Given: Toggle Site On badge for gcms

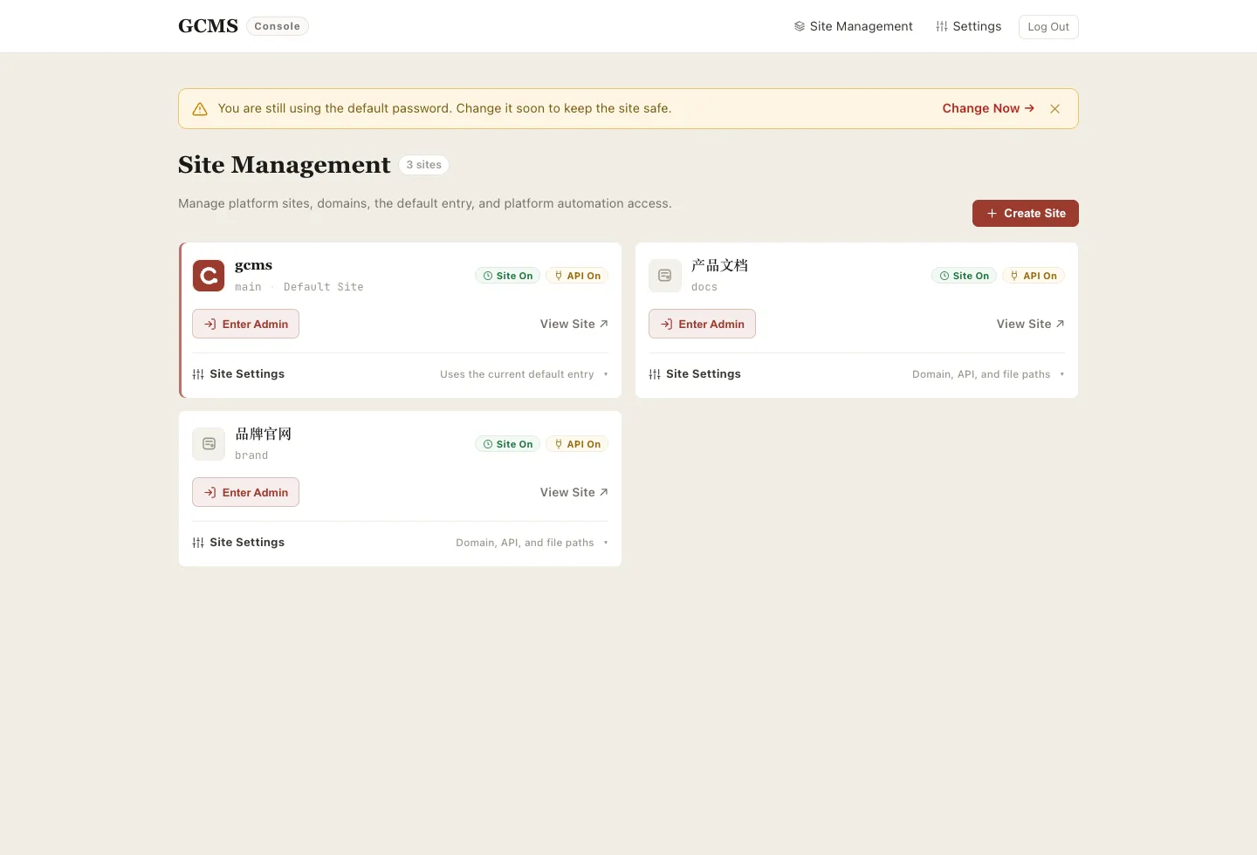Looking at the screenshot, I should tap(507, 276).
